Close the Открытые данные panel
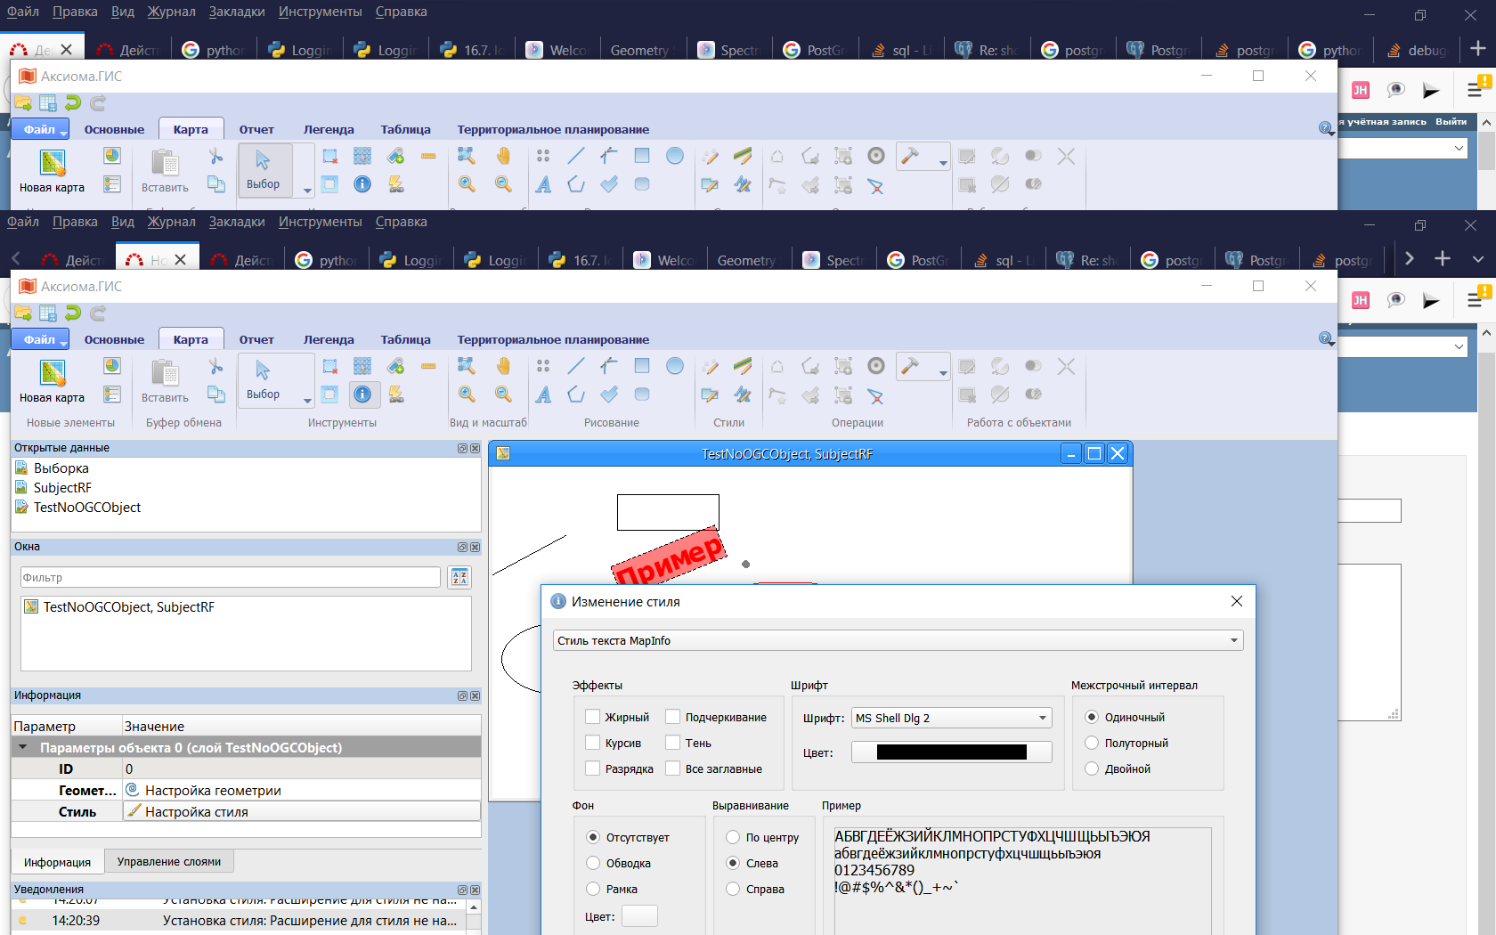 [475, 448]
